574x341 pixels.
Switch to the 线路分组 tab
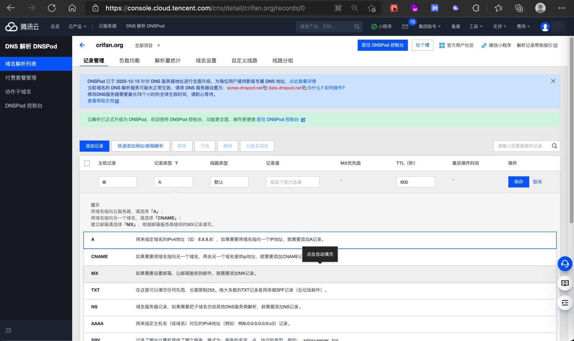click(283, 60)
